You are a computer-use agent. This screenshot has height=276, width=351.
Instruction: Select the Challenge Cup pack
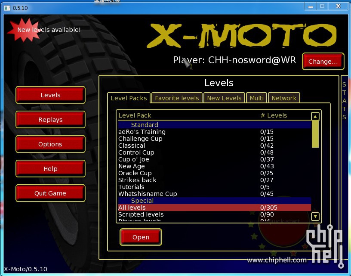tap(215, 139)
